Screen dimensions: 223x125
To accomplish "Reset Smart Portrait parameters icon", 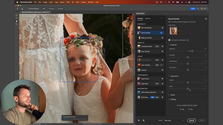I will (206, 19).
